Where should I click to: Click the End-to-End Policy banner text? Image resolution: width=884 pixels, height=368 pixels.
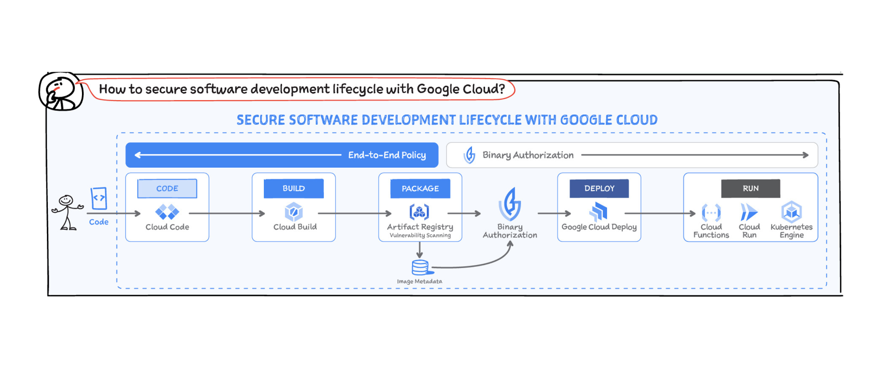point(387,155)
